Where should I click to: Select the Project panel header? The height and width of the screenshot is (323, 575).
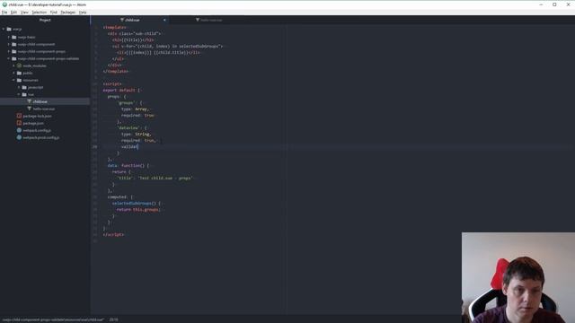tap(45, 20)
